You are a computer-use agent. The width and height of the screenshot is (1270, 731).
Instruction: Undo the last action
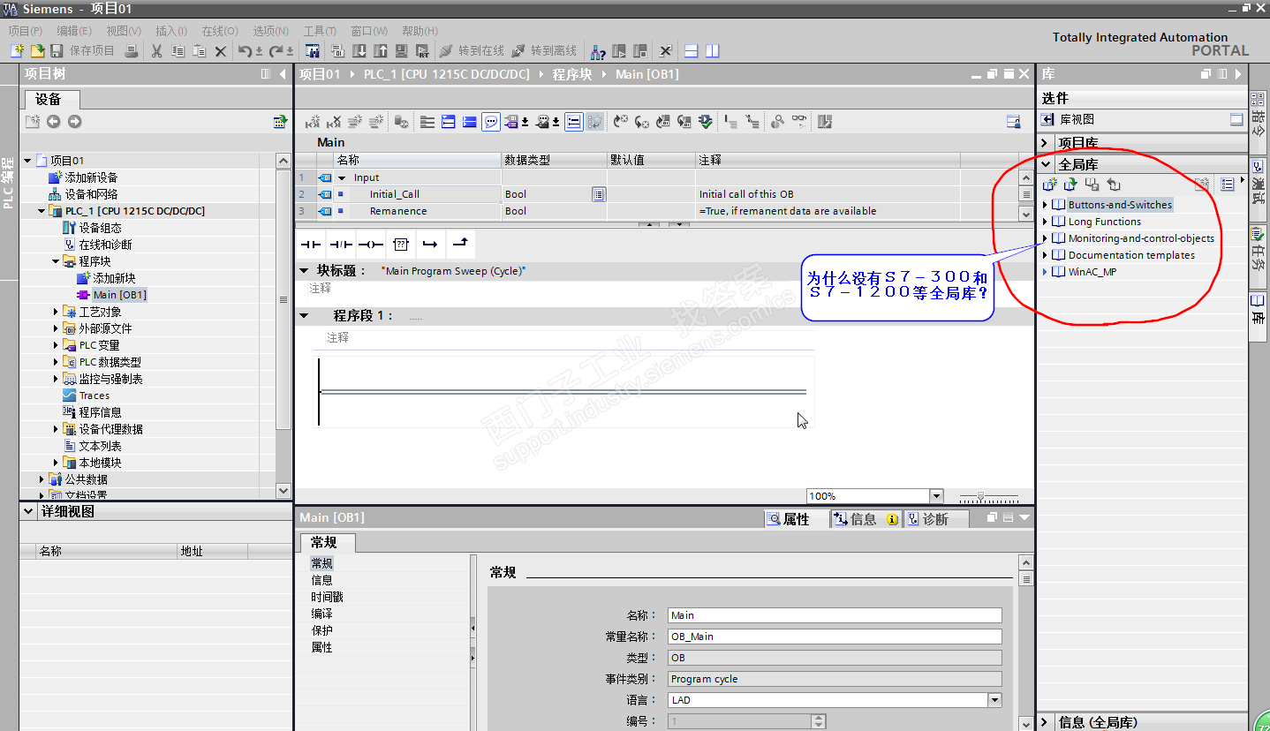(246, 51)
